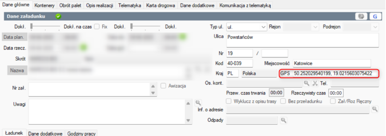Click the Tel. field
The image size is (386, 136).
pos(354,83)
